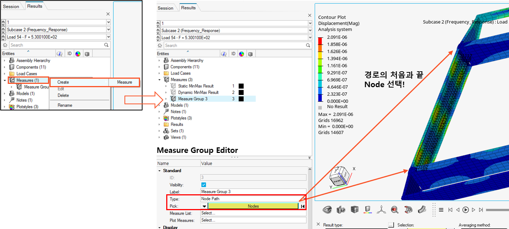Open the Load 54 dropdown in main browser

click(x=310, y=38)
